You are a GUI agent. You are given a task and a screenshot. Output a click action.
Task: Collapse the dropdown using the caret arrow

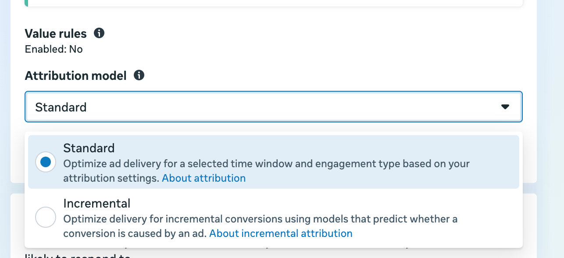505,107
